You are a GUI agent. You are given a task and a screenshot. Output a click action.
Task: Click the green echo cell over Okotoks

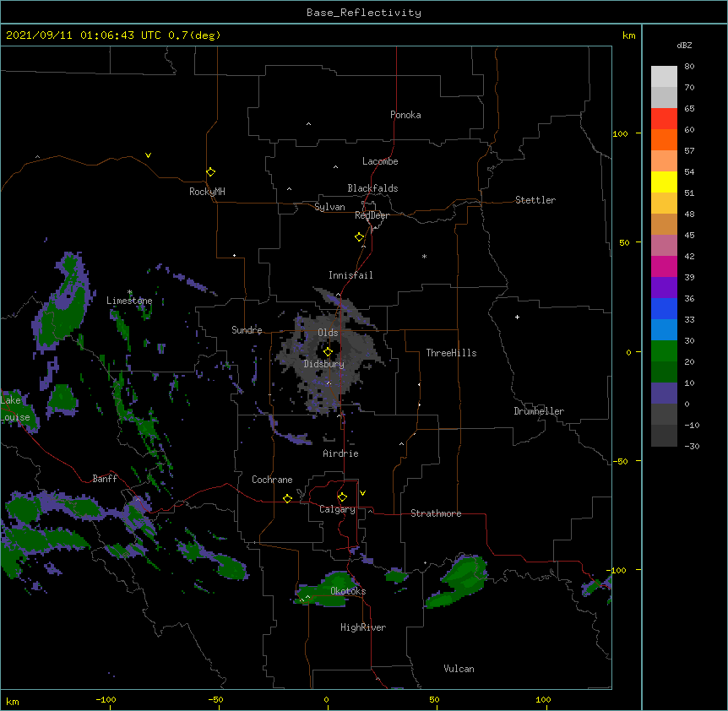click(x=328, y=589)
